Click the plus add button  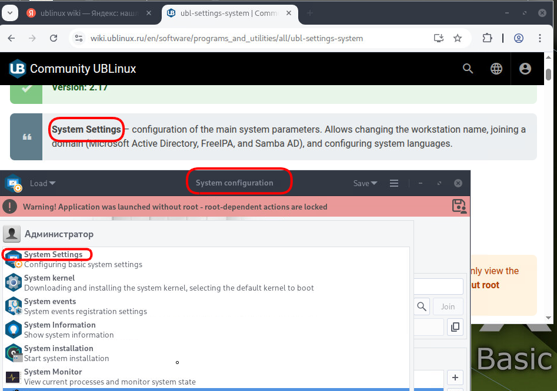[455, 377]
